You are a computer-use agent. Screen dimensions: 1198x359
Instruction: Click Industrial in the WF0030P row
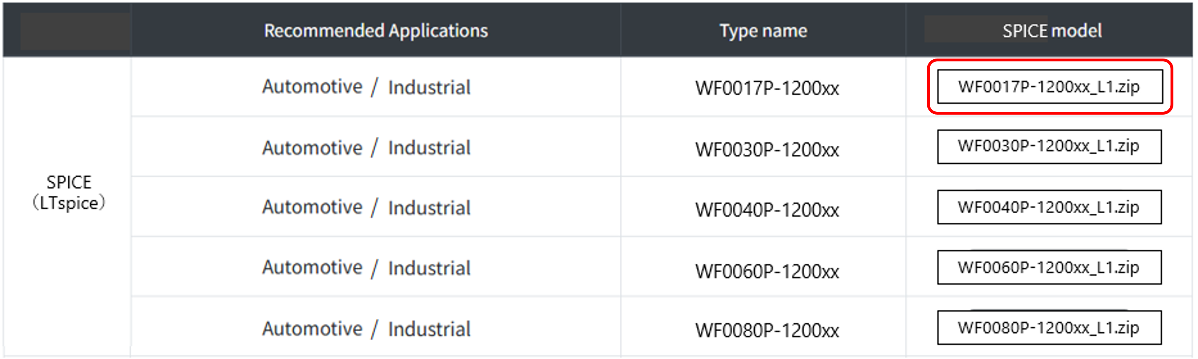(x=429, y=148)
